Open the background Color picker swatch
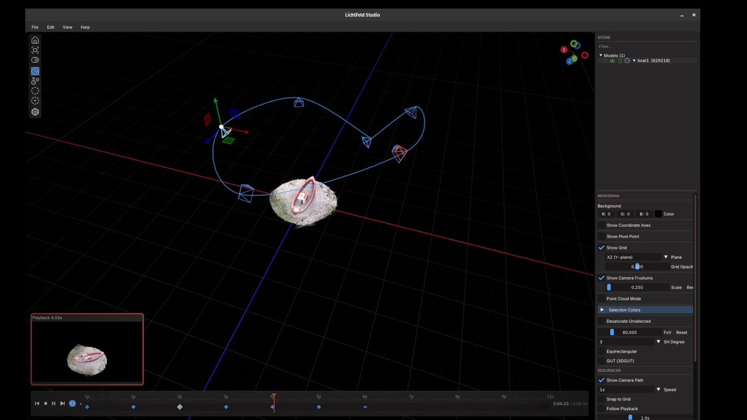The width and height of the screenshot is (747, 420). click(658, 214)
